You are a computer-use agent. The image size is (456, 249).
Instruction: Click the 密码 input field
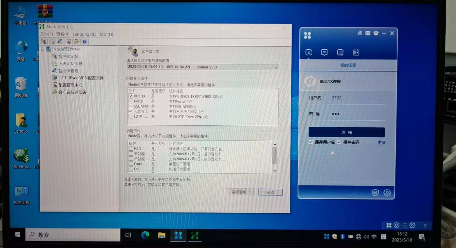[x=358, y=114]
